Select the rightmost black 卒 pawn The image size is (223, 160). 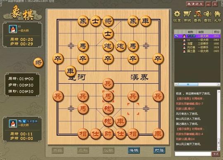point(158,59)
